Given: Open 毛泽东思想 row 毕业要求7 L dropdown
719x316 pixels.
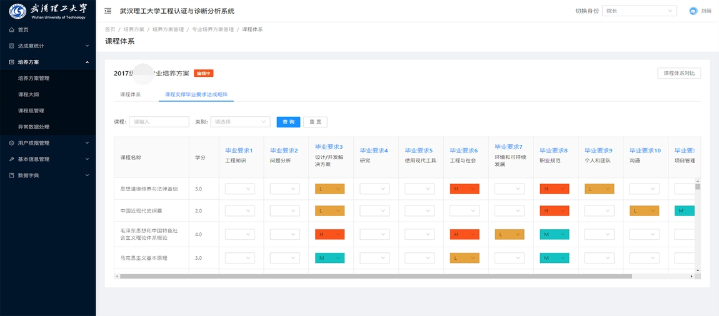Looking at the screenshot, I should [510, 234].
